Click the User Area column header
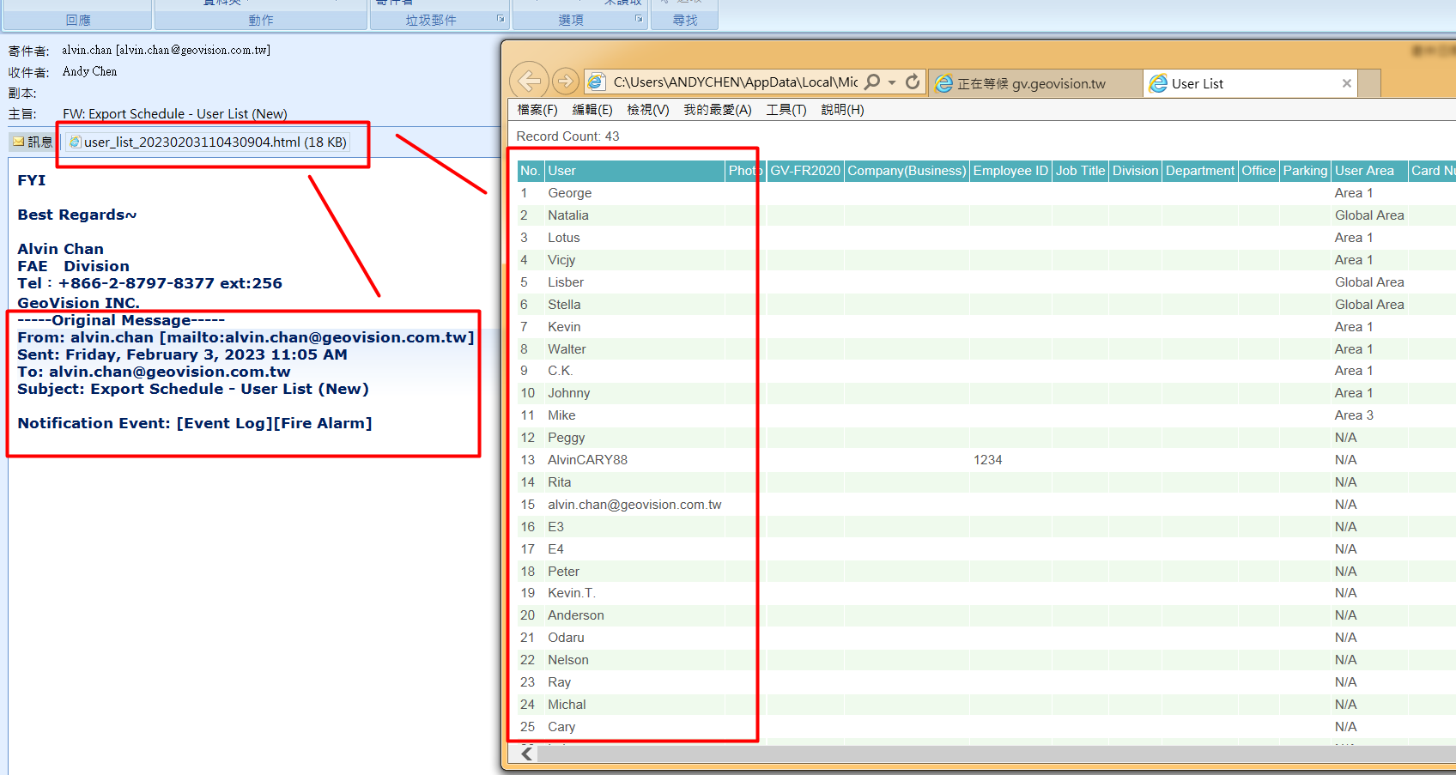1456x775 pixels. (x=1369, y=171)
